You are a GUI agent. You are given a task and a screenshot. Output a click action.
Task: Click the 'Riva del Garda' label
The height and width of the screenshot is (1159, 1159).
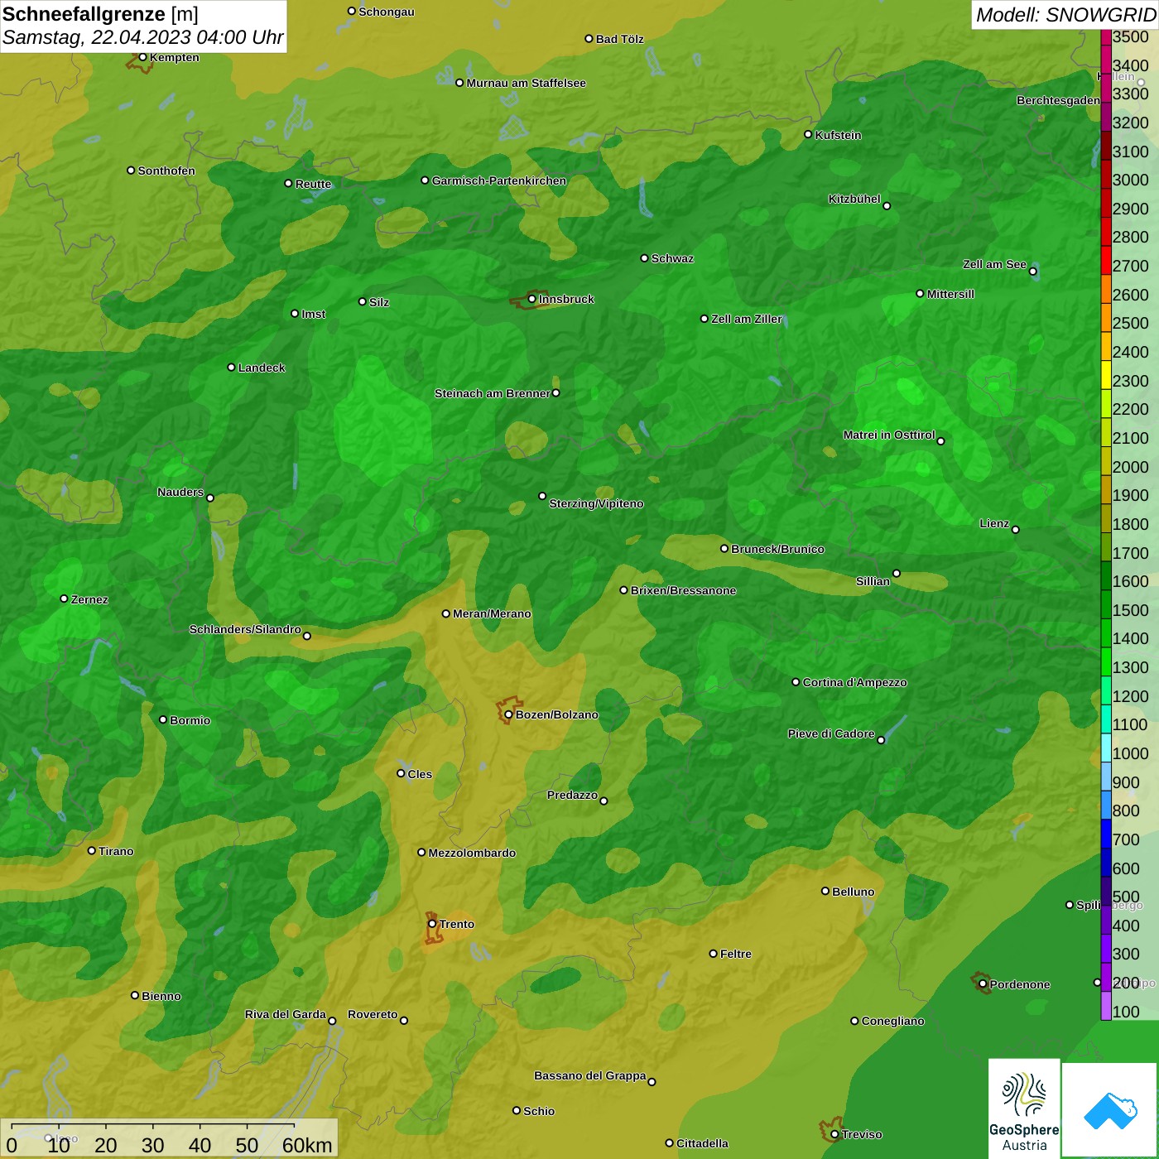(285, 1014)
